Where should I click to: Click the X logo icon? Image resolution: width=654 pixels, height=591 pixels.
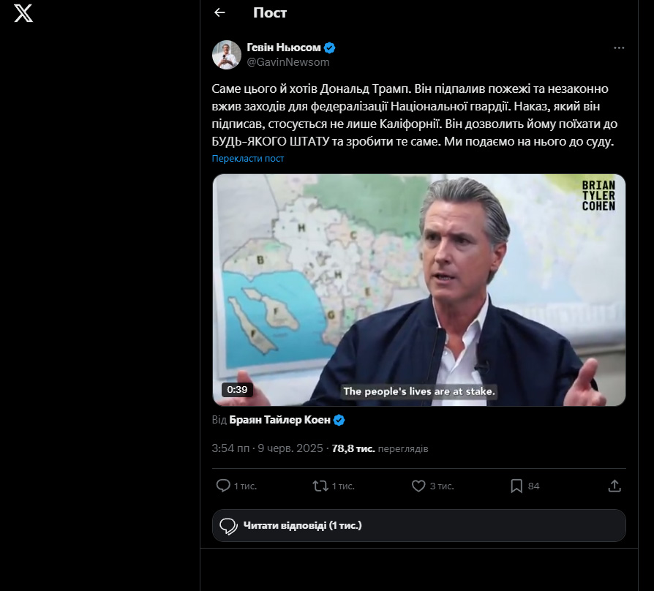23,13
